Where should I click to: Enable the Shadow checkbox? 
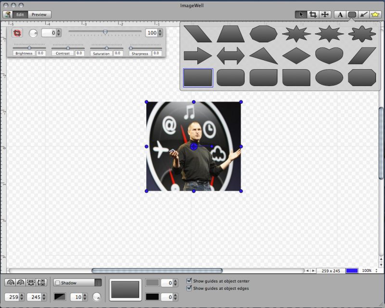[x=58, y=283]
